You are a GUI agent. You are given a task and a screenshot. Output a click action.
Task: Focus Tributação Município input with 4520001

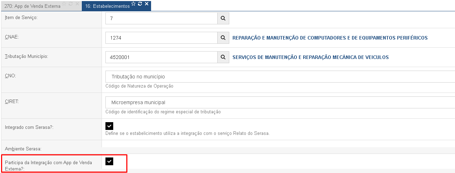click(161, 57)
